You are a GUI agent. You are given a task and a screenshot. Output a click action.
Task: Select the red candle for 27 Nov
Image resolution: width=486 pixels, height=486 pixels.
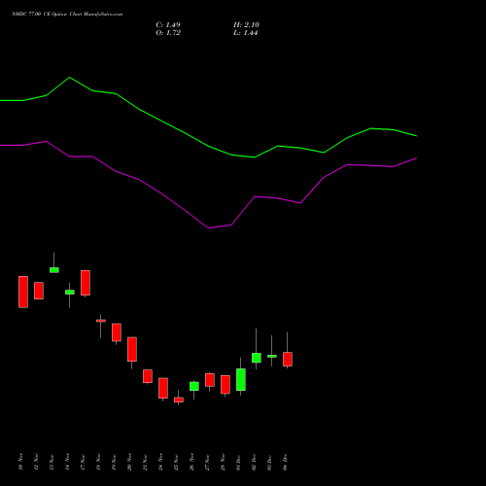(x=210, y=380)
